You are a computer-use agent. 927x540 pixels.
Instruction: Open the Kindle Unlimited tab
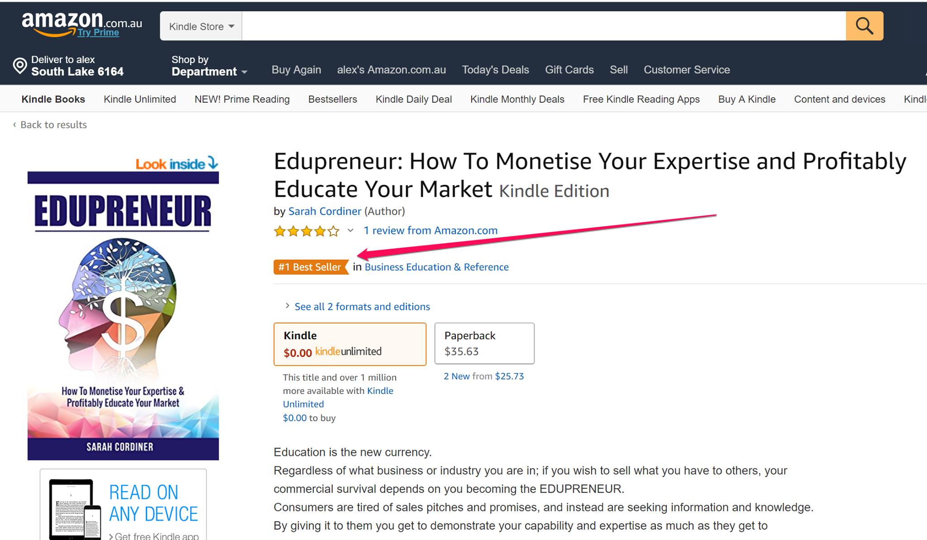139,99
